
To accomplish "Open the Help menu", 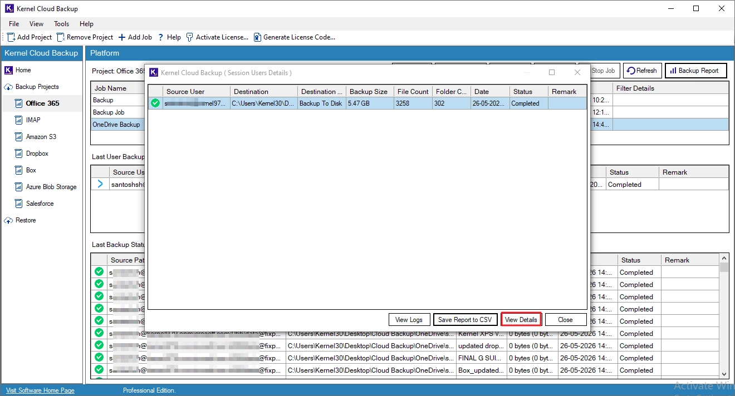I will click(x=86, y=24).
